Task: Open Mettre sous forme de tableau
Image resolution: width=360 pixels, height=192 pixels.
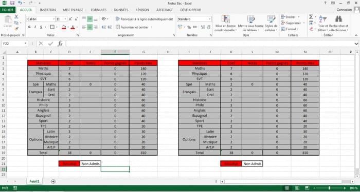Action: [251, 24]
